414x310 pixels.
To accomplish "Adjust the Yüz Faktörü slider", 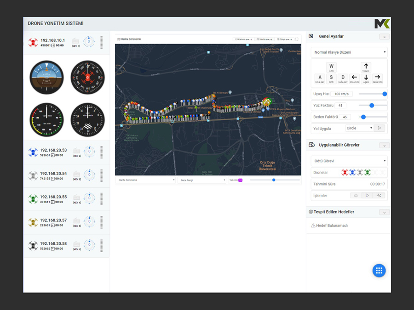I will [x=373, y=106].
